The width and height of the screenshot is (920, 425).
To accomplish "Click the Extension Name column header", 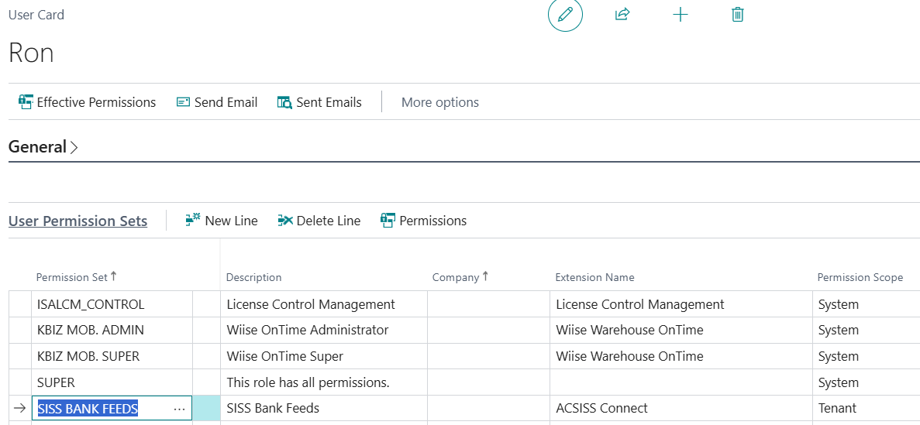I will click(x=594, y=277).
